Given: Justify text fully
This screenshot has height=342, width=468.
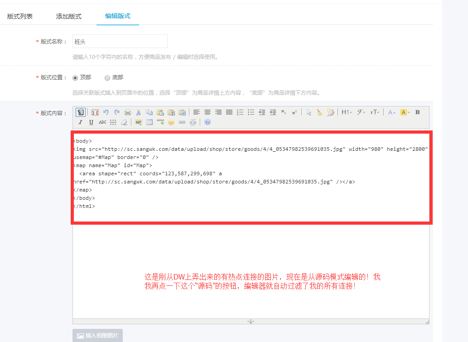Looking at the screenshot, I should click(229, 112).
